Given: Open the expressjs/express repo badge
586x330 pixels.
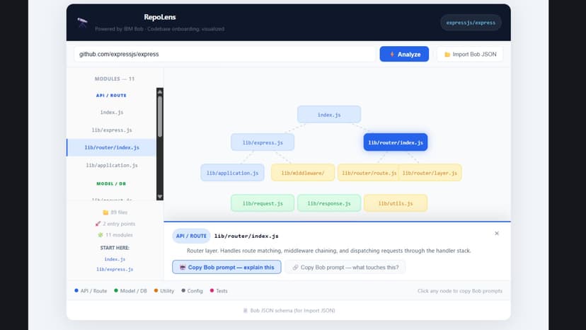Looking at the screenshot, I should 471,23.
